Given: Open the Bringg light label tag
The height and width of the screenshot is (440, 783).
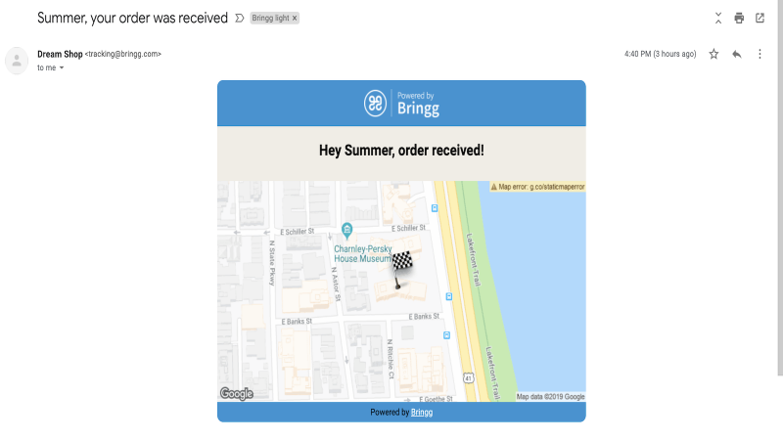Looking at the screenshot, I should click(x=270, y=18).
